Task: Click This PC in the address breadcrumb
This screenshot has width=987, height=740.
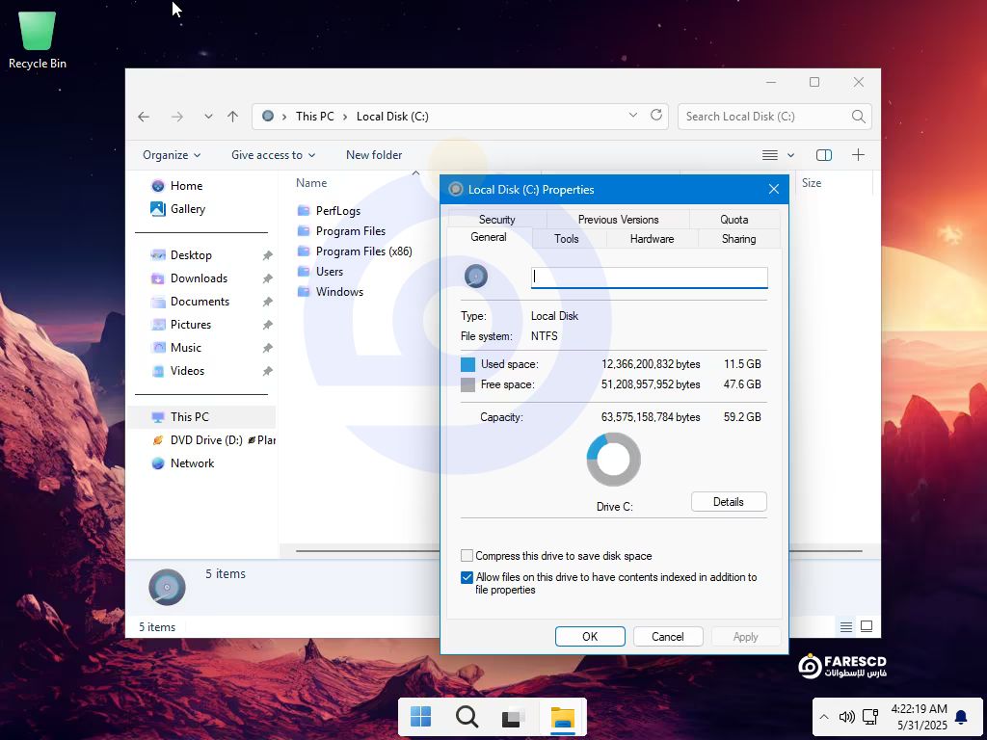Action: [315, 117]
